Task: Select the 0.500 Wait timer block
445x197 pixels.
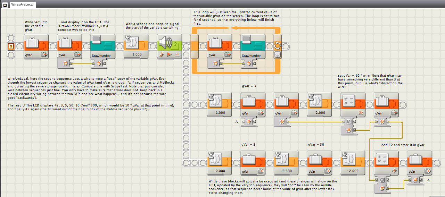Action: point(286,163)
